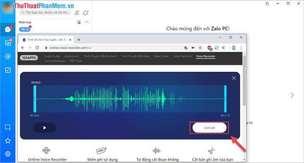Viewport: 304px width, 163px height.
Task: Click camera permission icon in address bar
Action: tap(193, 48)
